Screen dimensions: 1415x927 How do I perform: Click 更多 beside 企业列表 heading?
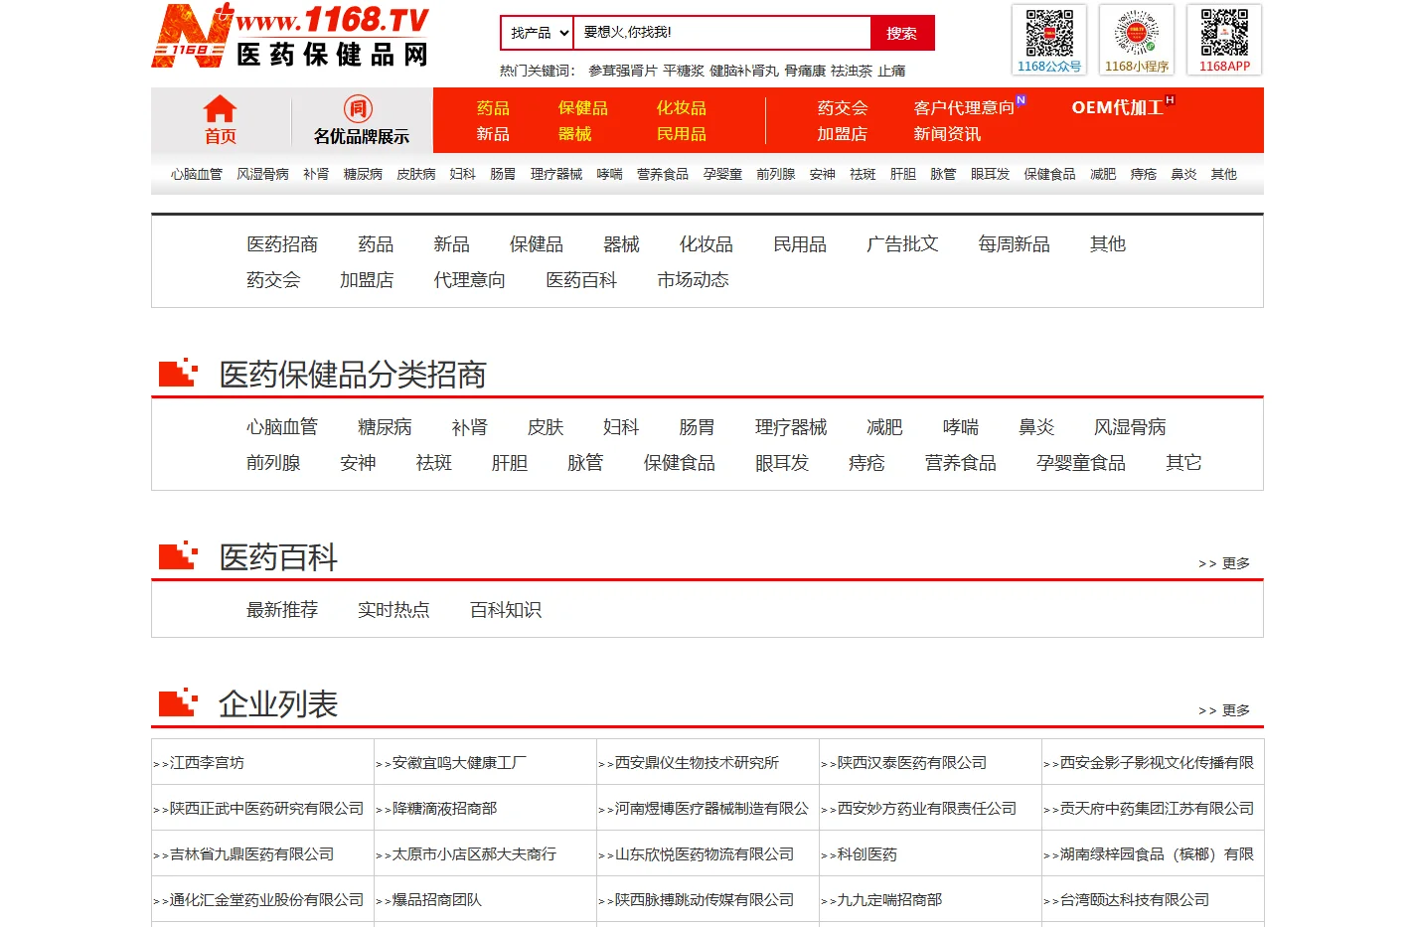click(x=1224, y=710)
